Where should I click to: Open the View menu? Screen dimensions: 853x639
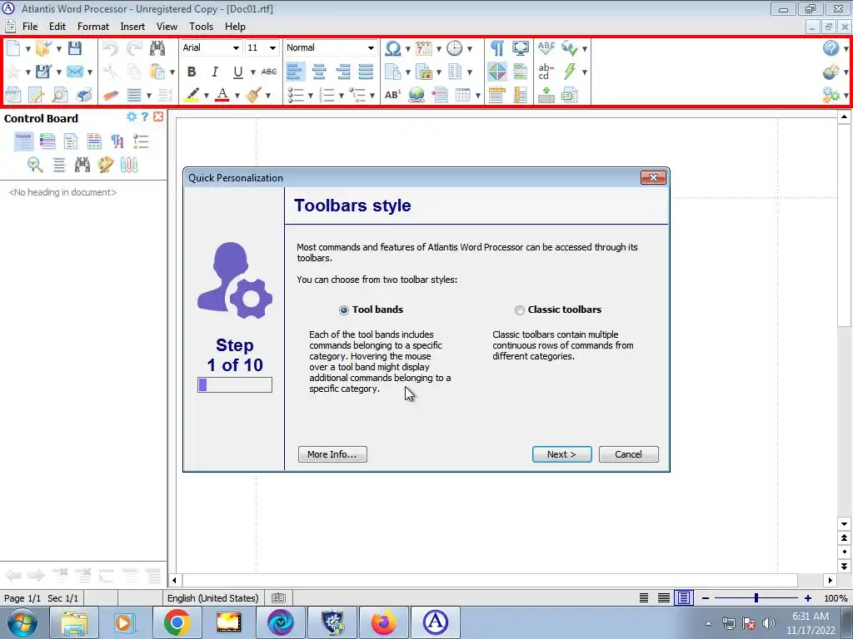coord(167,26)
